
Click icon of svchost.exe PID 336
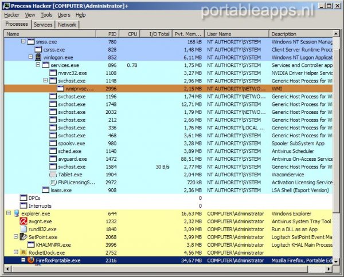coord(53,128)
